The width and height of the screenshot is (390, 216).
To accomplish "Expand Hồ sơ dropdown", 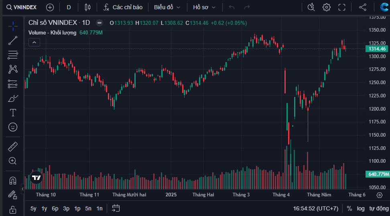I will pos(204,8).
